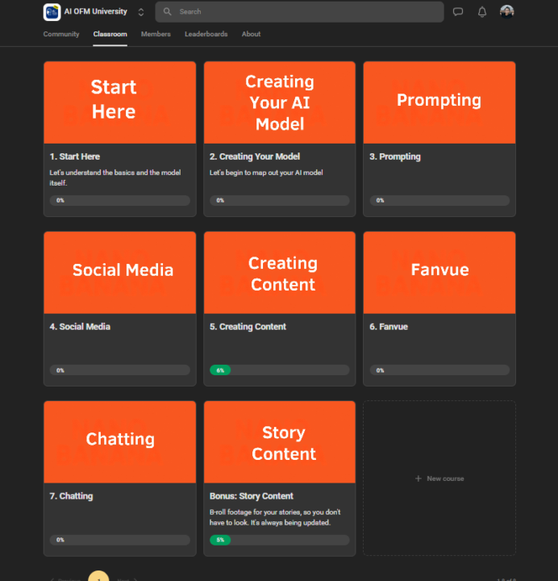Switch to the Members tab
This screenshot has height=581, width=558.
coord(156,34)
